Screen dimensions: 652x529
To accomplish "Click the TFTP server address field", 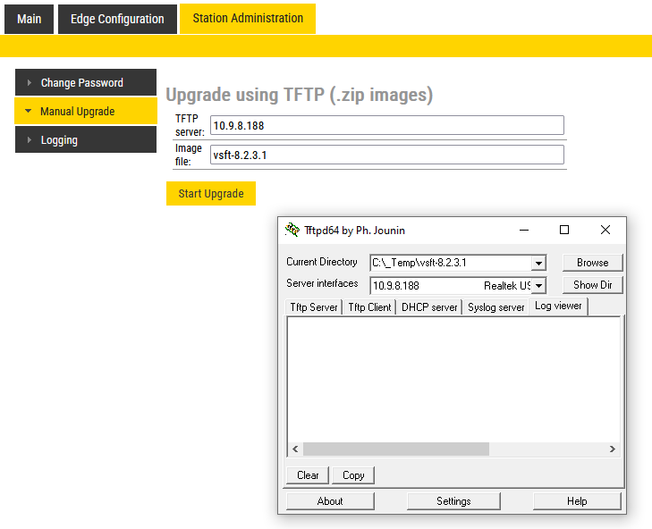I will pos(386,126).
